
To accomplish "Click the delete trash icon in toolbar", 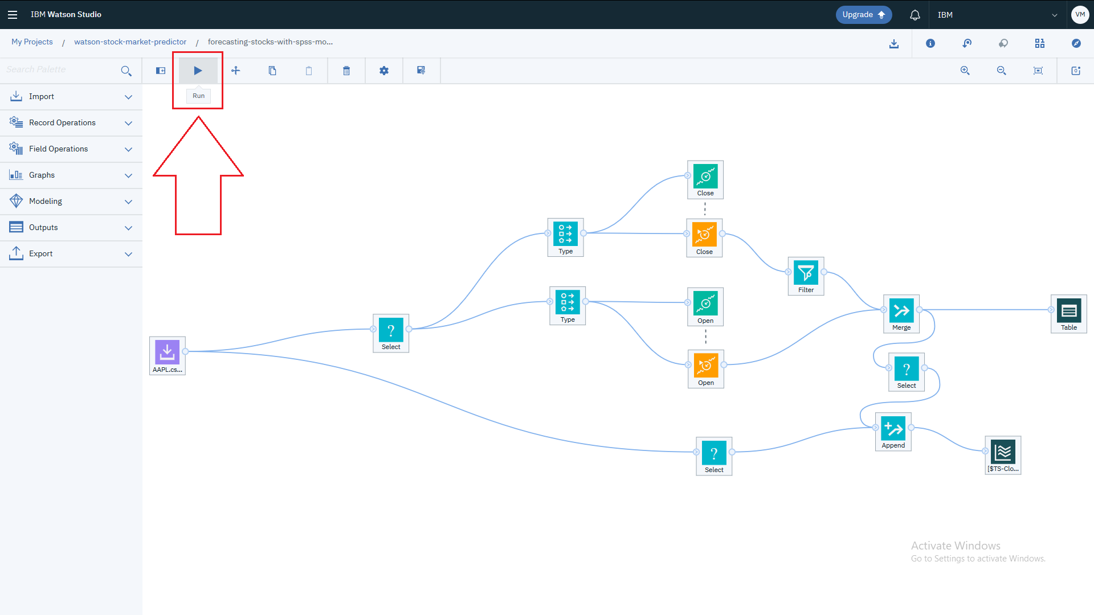I will pyautogui.click(x=346, y=71).
